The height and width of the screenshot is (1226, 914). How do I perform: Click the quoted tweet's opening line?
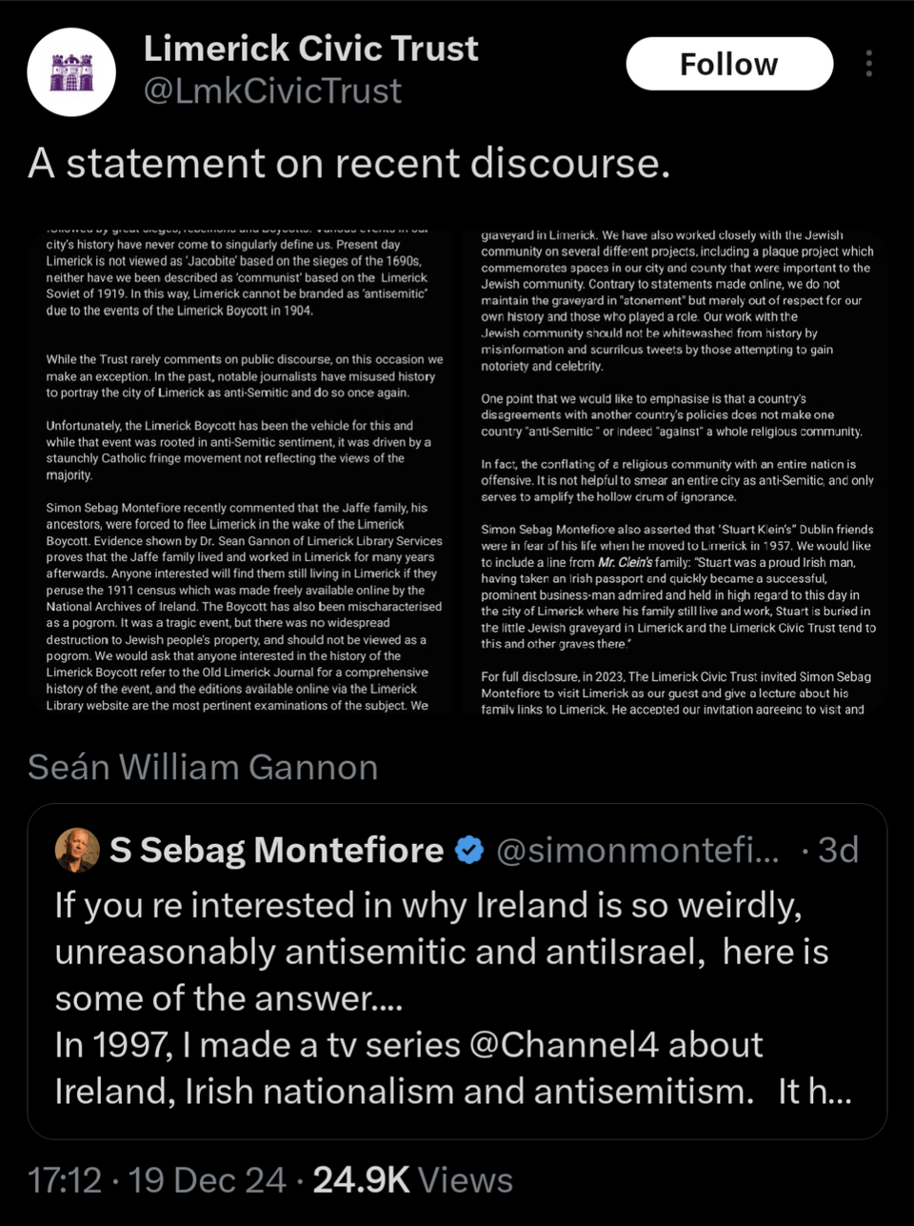(x=428, y=905)
